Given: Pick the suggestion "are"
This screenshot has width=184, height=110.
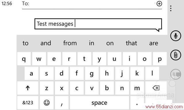Looking at the screenshot, I should click(154, 43).
